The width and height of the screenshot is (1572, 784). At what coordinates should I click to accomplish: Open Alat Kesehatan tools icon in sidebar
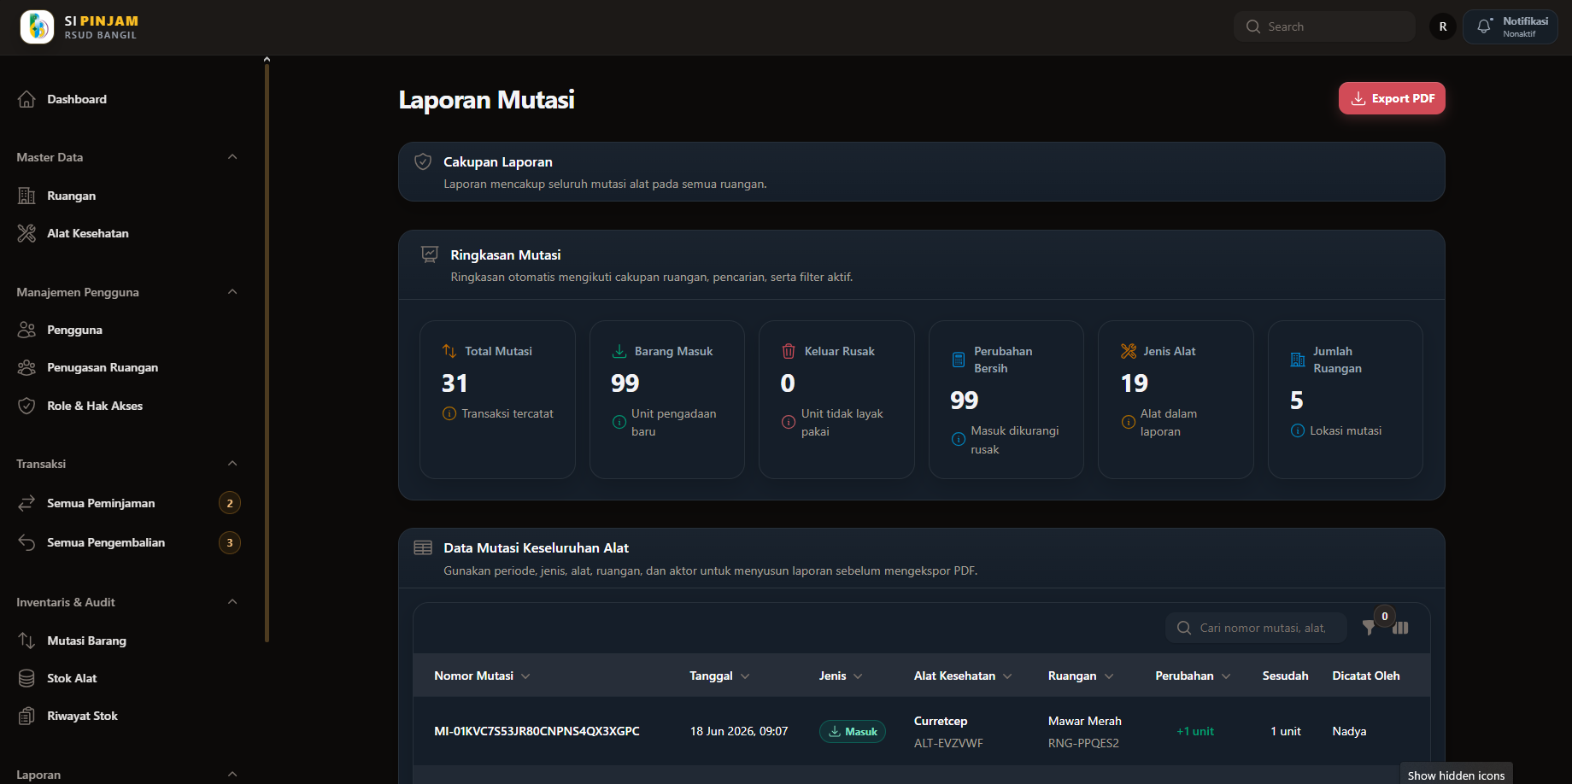26,233
